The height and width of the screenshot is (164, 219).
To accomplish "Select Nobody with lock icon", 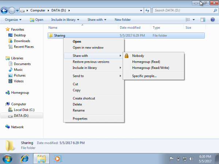I will click(x=154, y=56).
